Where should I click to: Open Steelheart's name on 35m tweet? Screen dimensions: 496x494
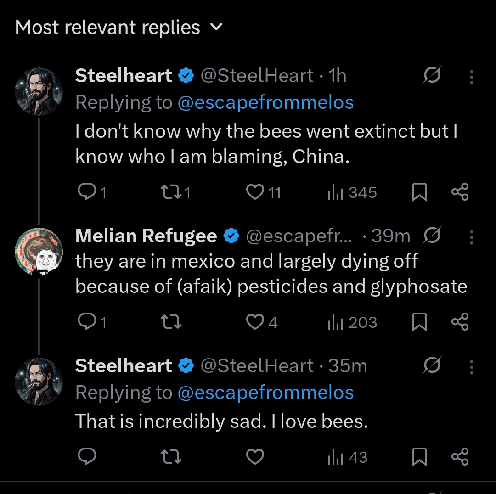point(123,366)
